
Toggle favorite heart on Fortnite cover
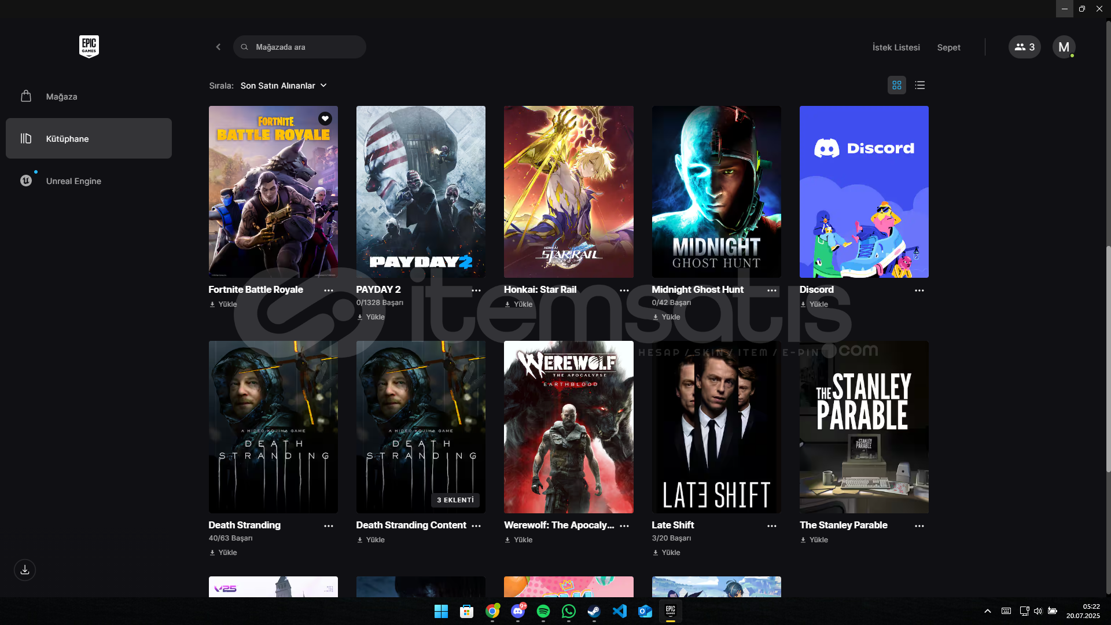325,118
